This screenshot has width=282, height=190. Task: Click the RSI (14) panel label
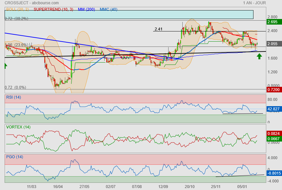tap(13, 97)
